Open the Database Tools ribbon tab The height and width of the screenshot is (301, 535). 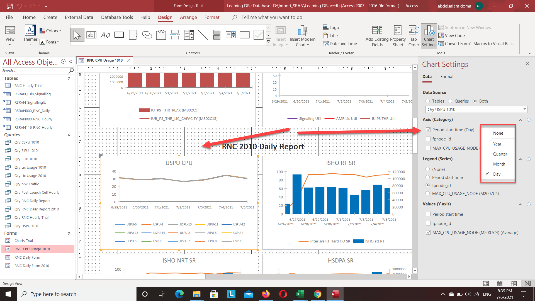click(x=117, y=17)
